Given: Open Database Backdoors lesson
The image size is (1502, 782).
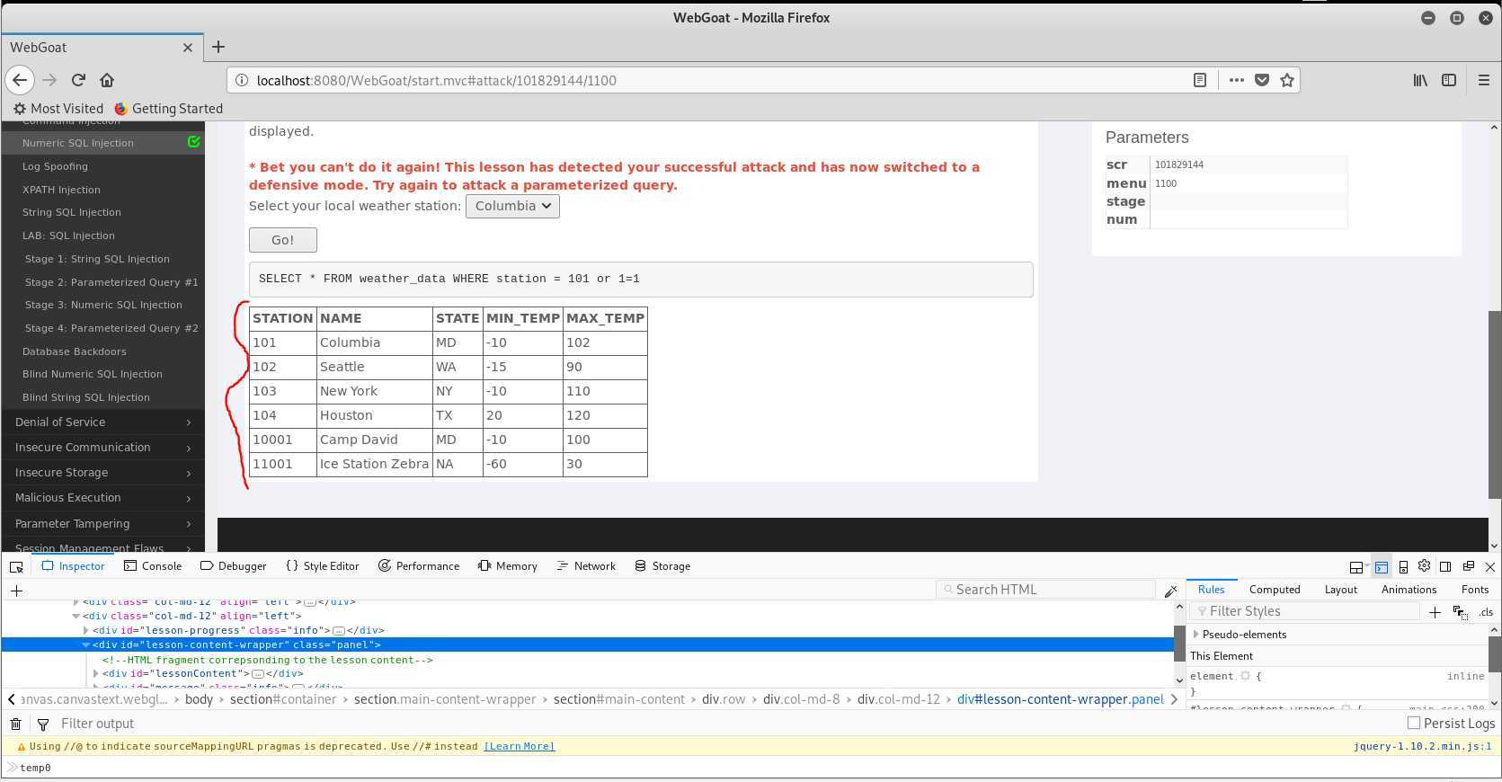Looking at the screenshot, I should tap(75, 351).
